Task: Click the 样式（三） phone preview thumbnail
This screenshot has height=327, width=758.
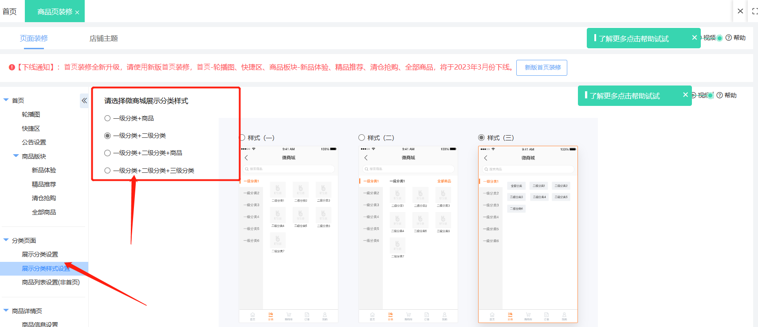Action: (x=528, y=234)
